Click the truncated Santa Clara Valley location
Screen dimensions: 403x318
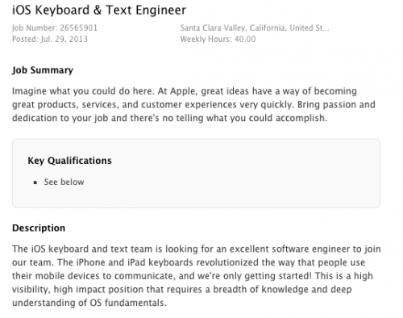255,28
